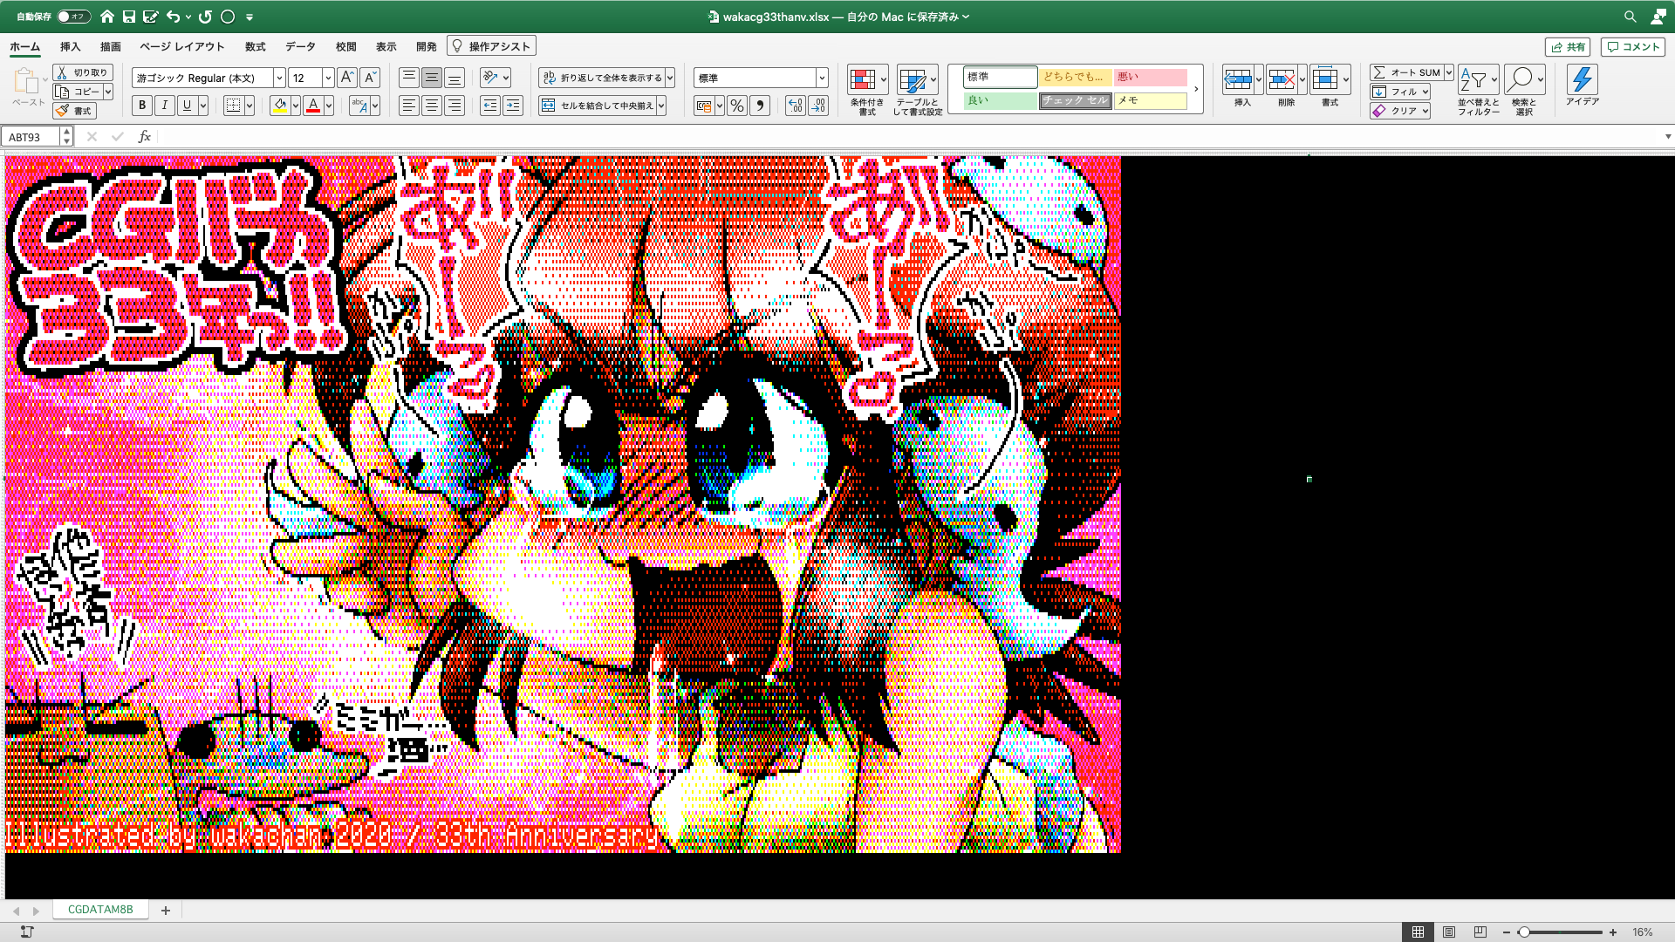Click Increase indent icon
Viewport: 1675px width, 942px height.
coord(513,106)
